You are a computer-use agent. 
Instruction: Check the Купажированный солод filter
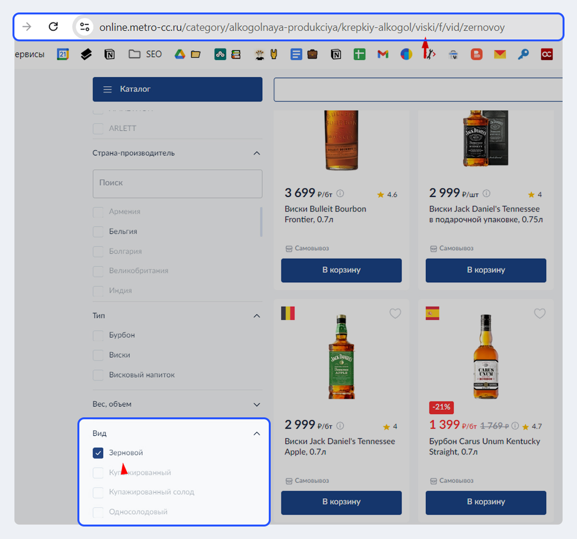pyautogui.click(x=98, y=492)
